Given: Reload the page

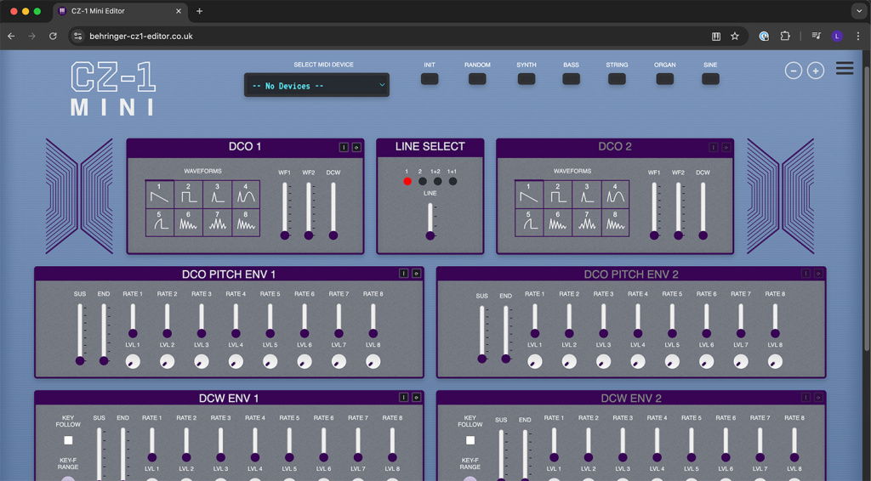Looking at the screenshot, I should (53, 36).
